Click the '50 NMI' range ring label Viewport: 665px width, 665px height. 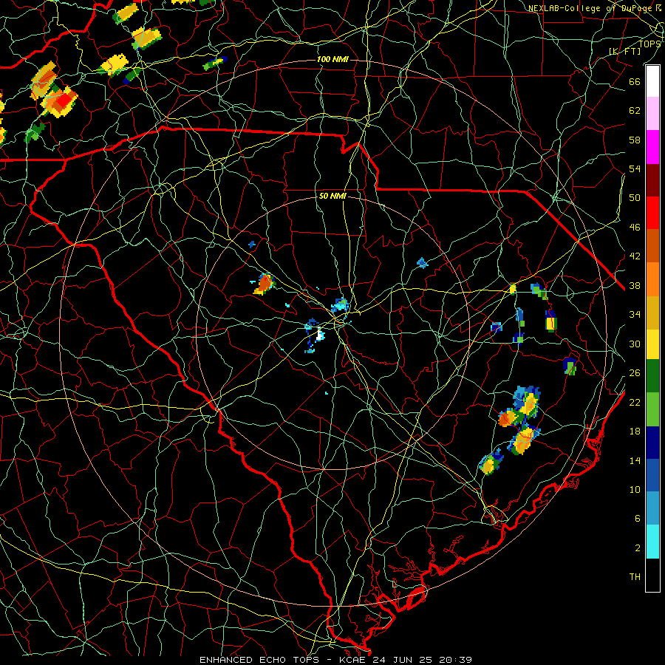point(332,197)
